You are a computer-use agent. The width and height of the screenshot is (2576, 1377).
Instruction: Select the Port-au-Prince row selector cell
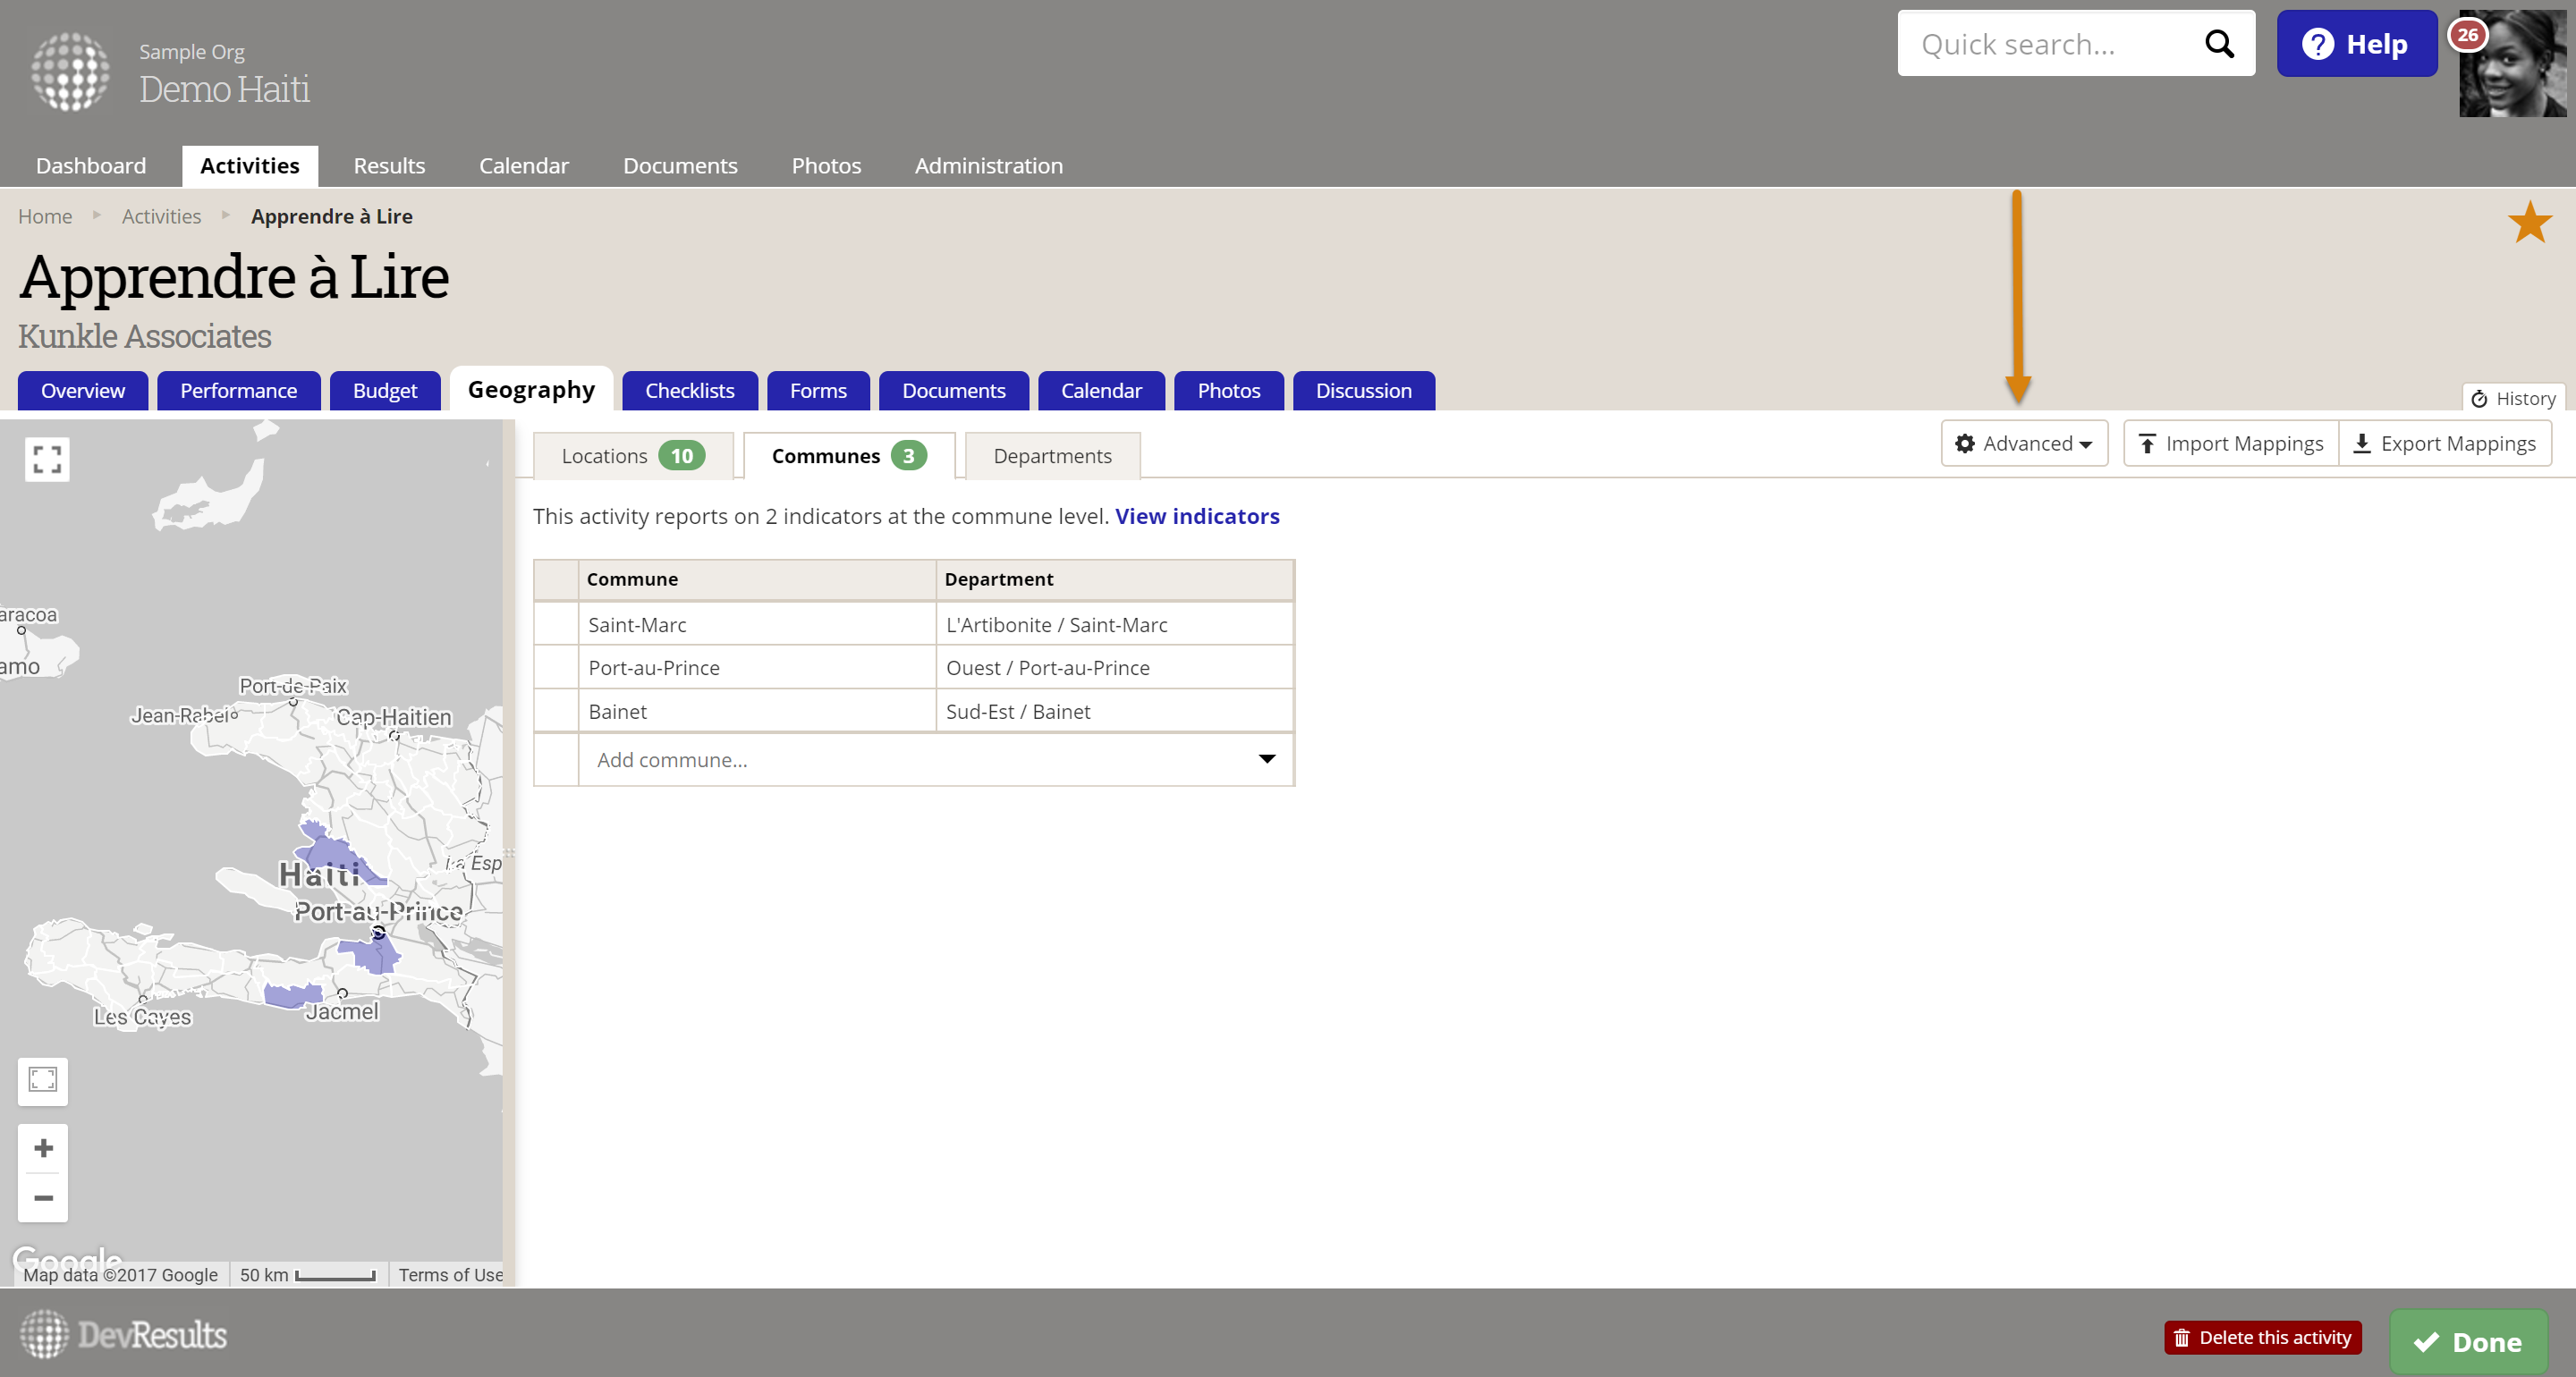pos(556,668)
